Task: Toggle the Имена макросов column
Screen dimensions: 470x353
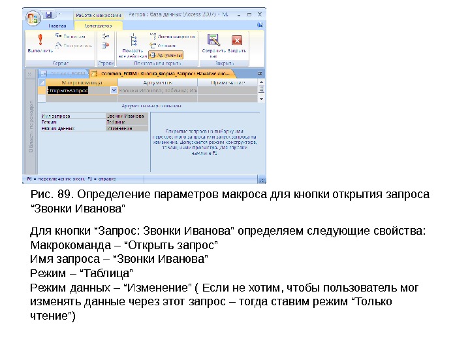Action: tap(172, 37)
